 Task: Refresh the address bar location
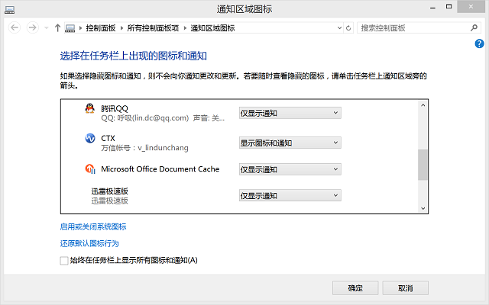(348, 28)
